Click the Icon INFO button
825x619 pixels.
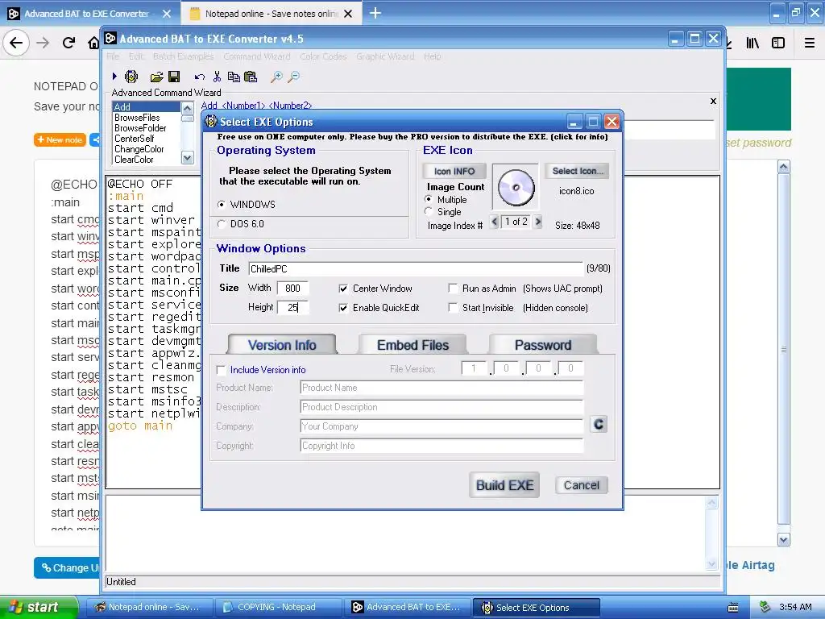tap(454, 171)
